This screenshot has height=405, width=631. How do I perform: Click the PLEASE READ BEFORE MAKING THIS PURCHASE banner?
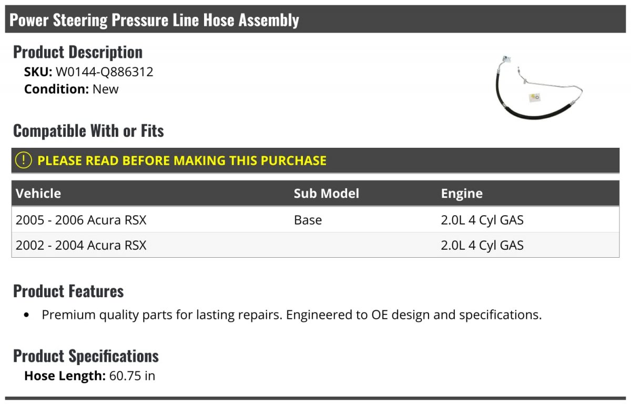coord(315,160)
